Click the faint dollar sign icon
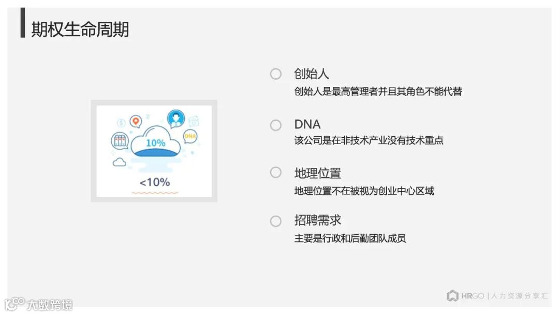This screenshot has height=315, width=559. pyautogui.click(x=121, y=123)
